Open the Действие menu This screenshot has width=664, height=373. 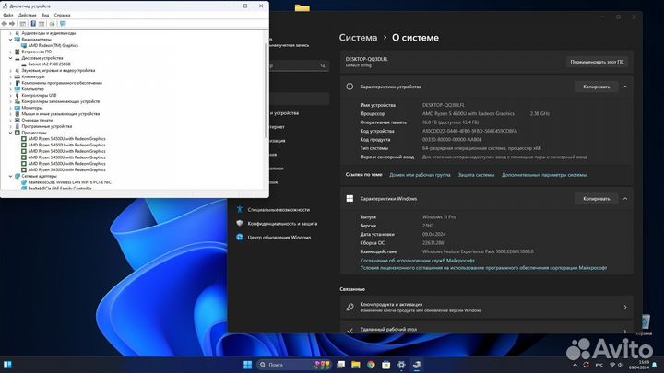(x=27, y=15)
